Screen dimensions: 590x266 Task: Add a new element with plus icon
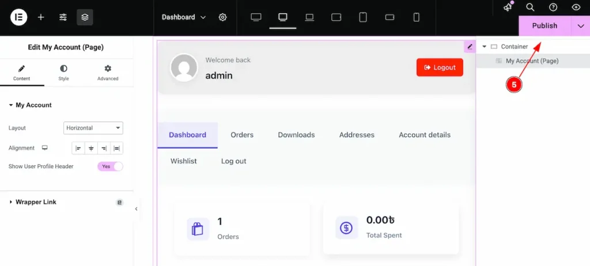point(41,17)
